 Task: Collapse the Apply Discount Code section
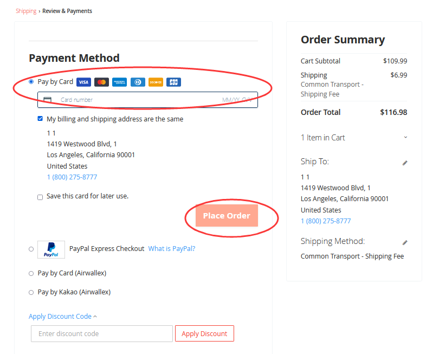63,316
